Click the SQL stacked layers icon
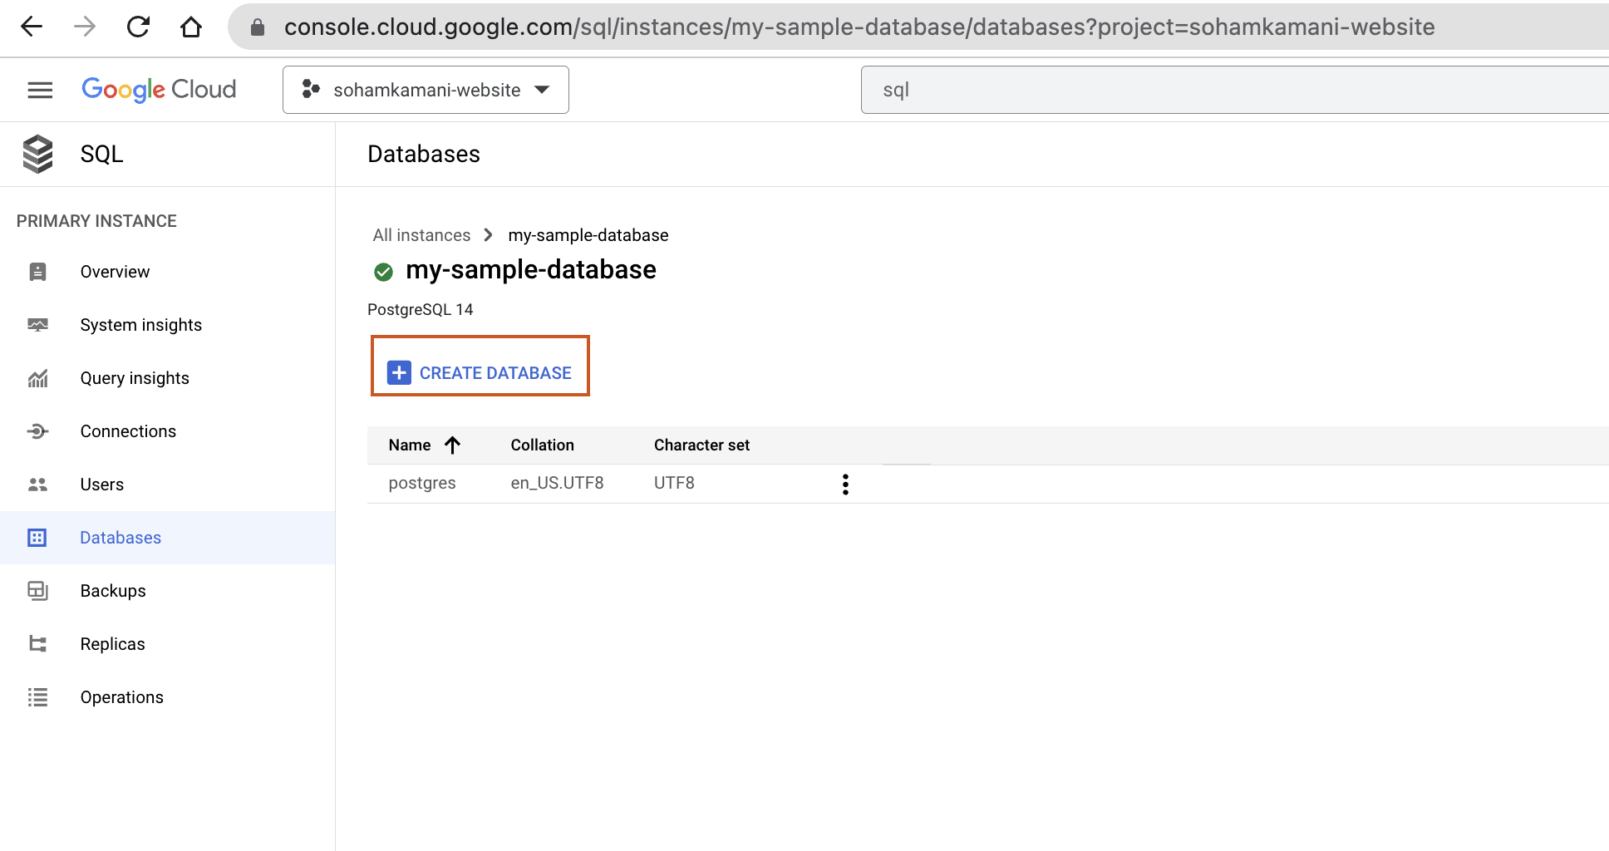The height and width of the screenshot is (851, 1609). [38, 154]
